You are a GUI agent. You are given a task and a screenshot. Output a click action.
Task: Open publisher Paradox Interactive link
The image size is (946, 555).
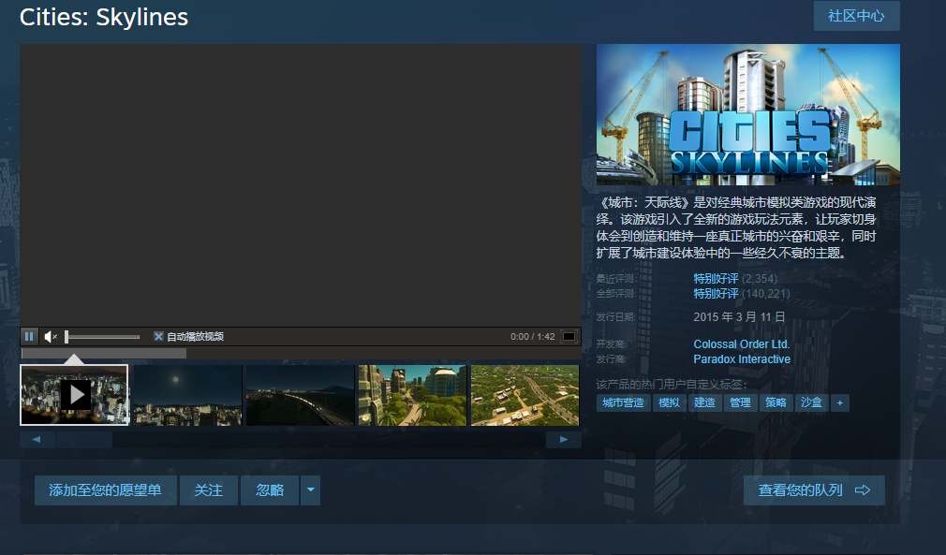pos(742,359)
